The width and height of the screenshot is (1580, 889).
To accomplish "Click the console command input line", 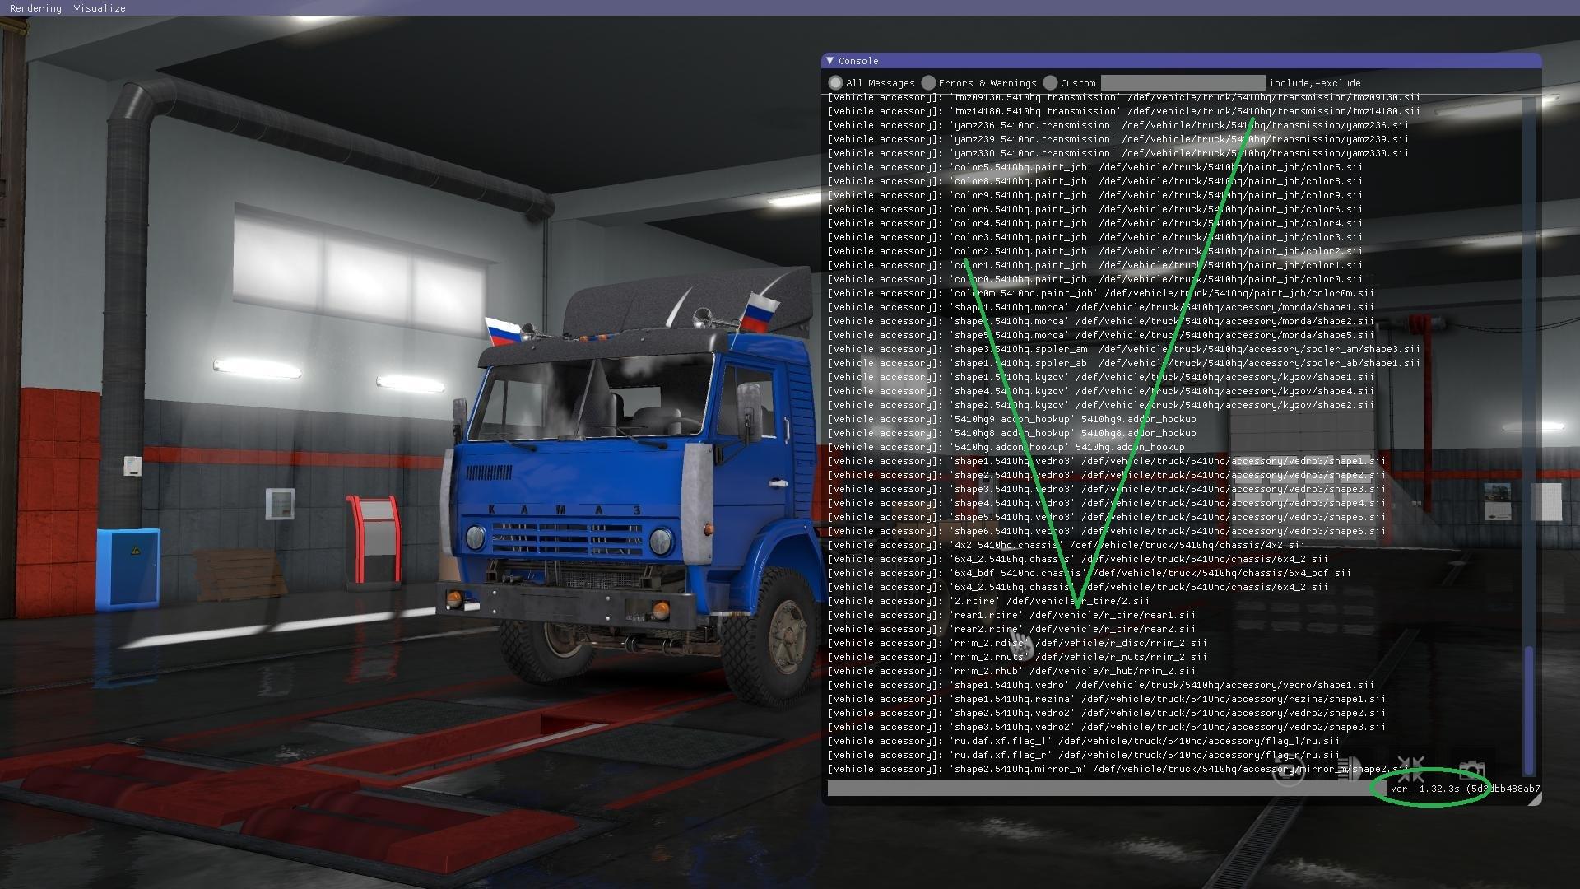I will click(x=1103, y=789).
